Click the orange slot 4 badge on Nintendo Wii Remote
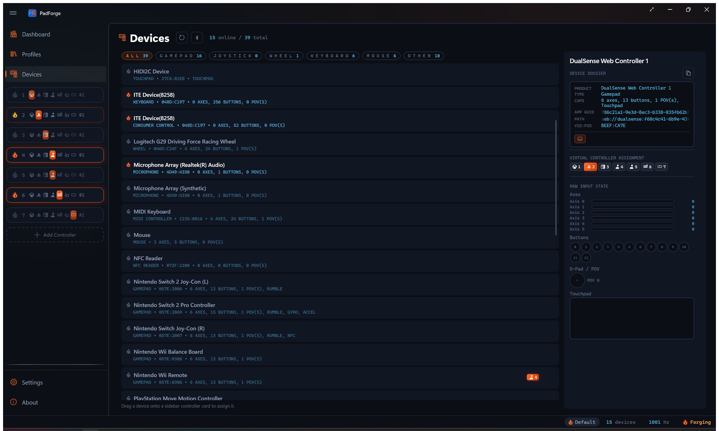This screenshot has width=719, height=431. [533, 377]
